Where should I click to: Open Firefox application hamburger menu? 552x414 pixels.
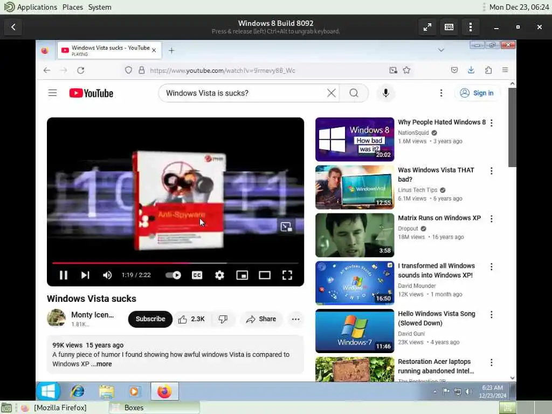[505, 70]
